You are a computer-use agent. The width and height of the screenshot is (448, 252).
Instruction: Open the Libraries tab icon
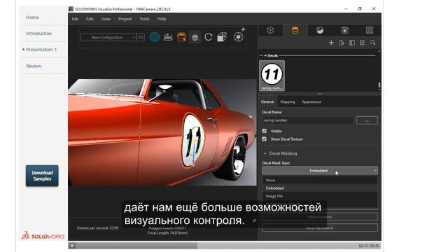click(x=370, y=30)
